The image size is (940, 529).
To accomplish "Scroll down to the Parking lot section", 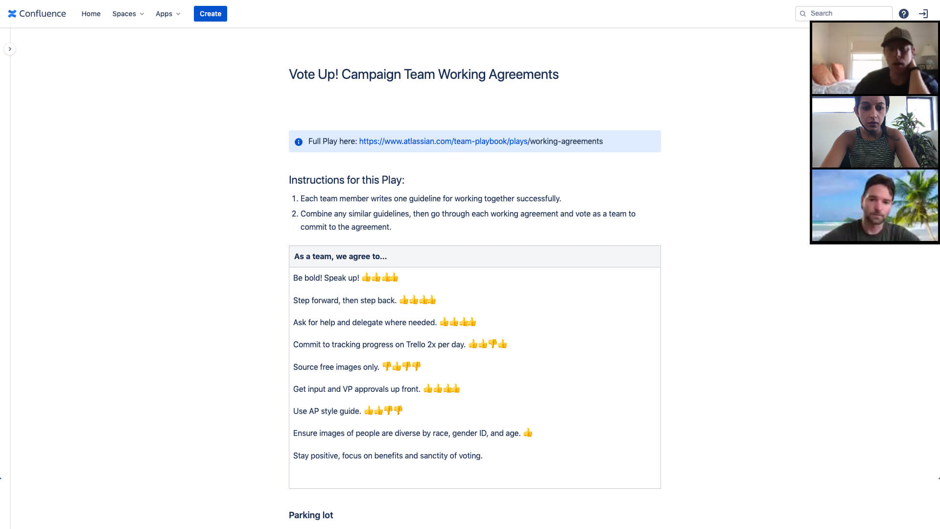I will 310,515.
